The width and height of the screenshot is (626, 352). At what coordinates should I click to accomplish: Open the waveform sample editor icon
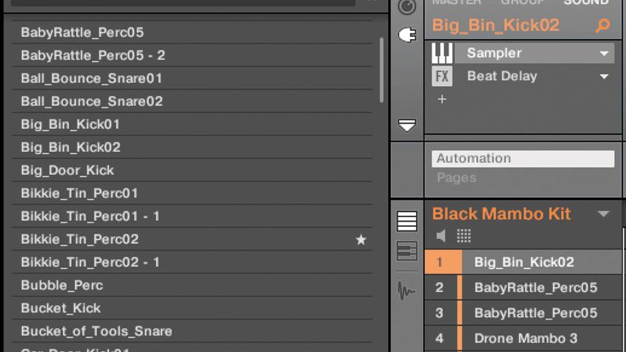(x=407, y=290)
